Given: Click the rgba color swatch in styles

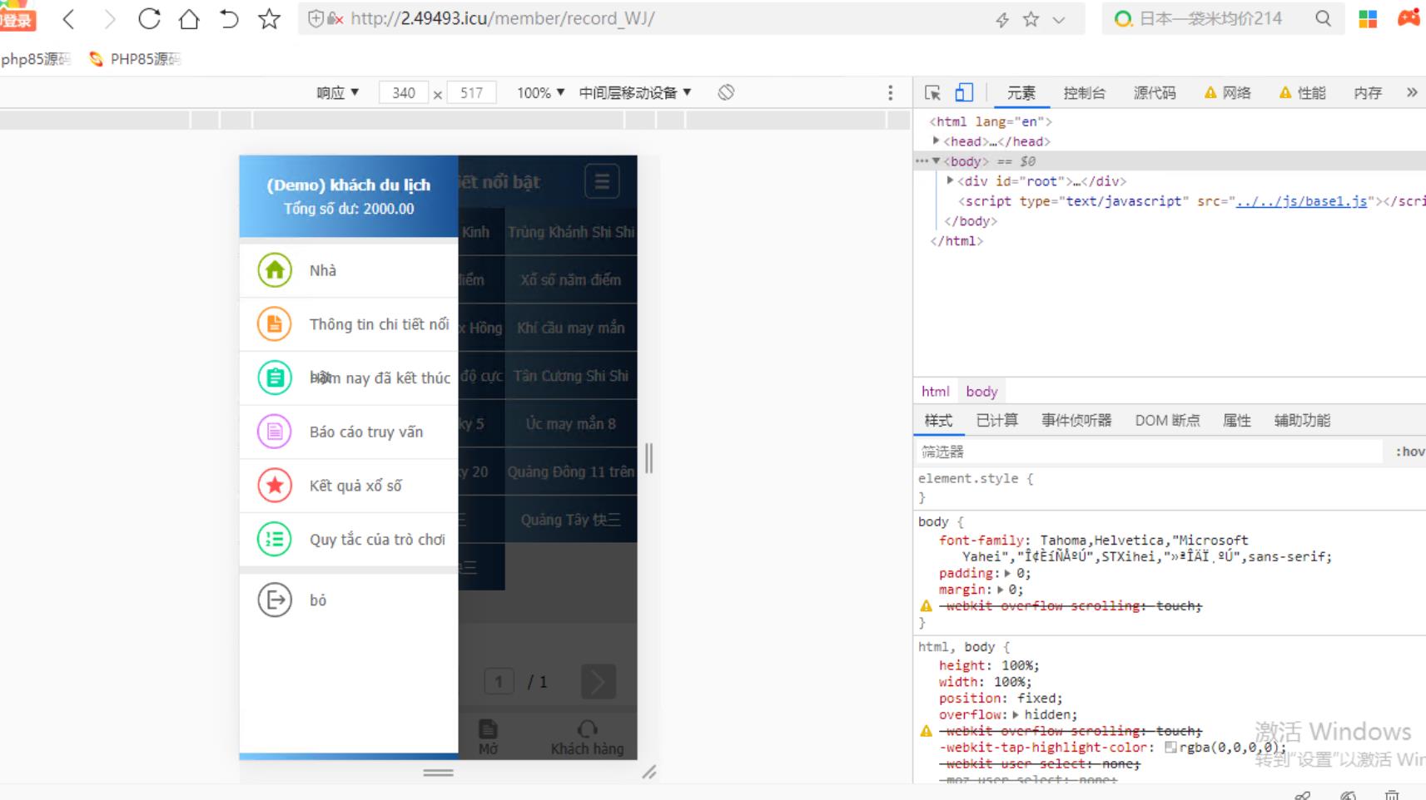Looking at the screenshot, I should 1170,748.
